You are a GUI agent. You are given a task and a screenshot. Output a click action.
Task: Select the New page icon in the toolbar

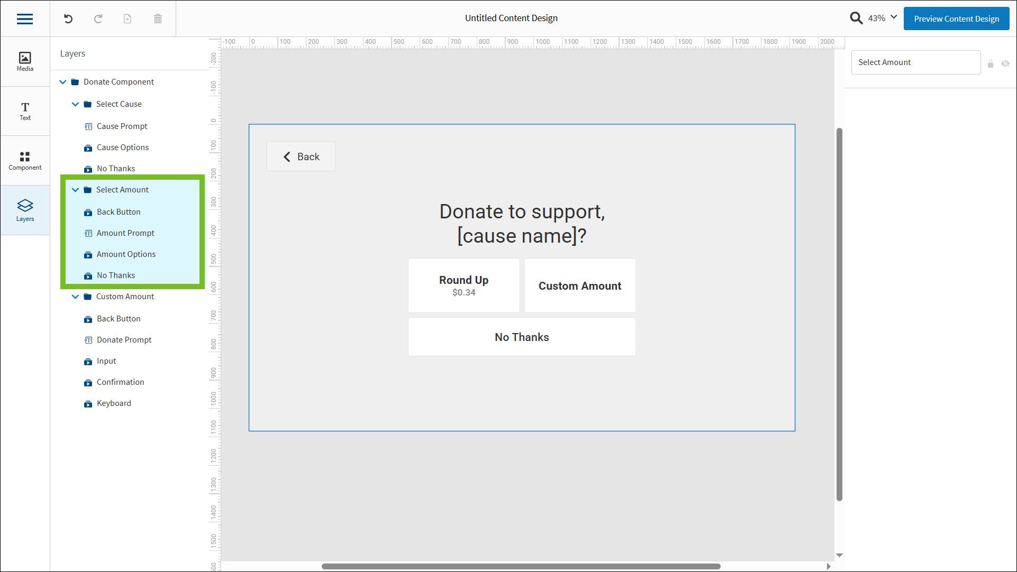coord(127,19)
